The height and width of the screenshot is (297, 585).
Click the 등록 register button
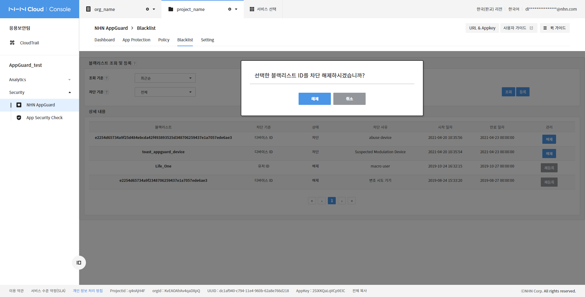(x=523, y=92)
